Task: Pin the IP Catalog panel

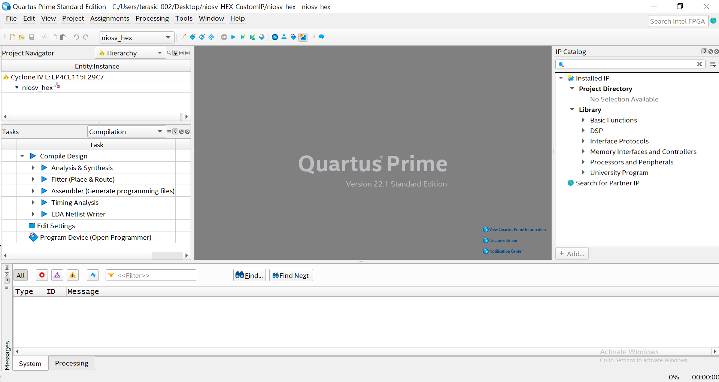Action: 704,51
